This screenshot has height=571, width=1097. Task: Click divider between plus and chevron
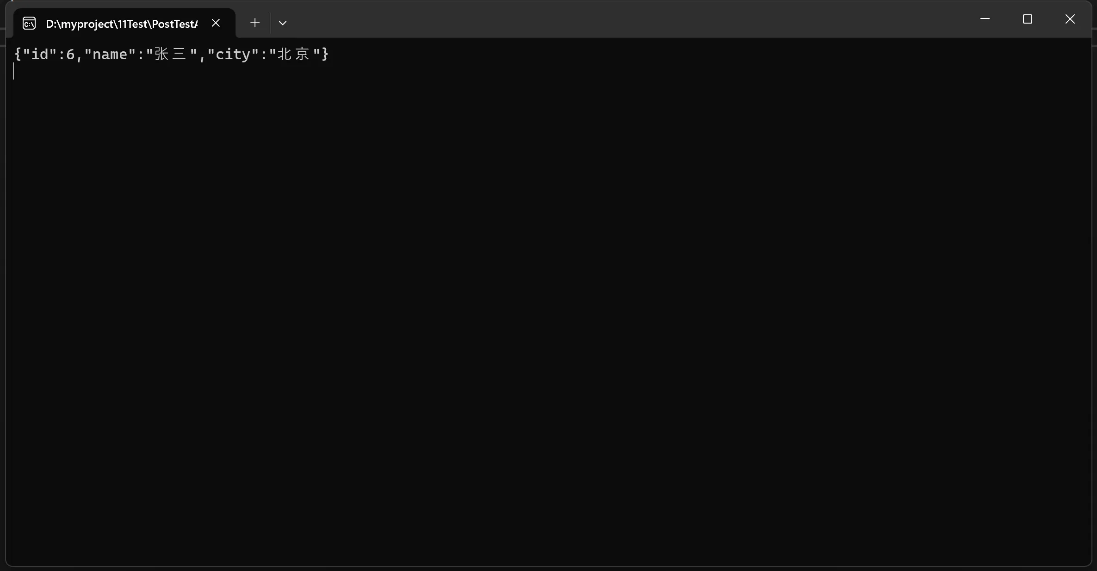270,23
